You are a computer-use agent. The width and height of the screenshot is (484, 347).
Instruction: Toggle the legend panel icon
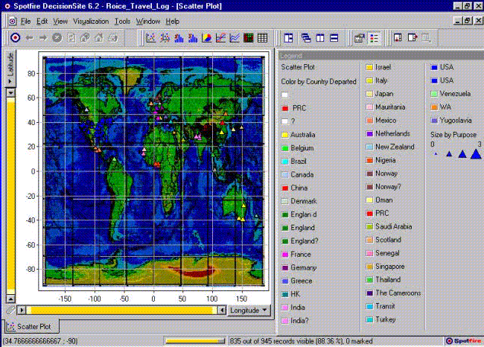[374, 38]
